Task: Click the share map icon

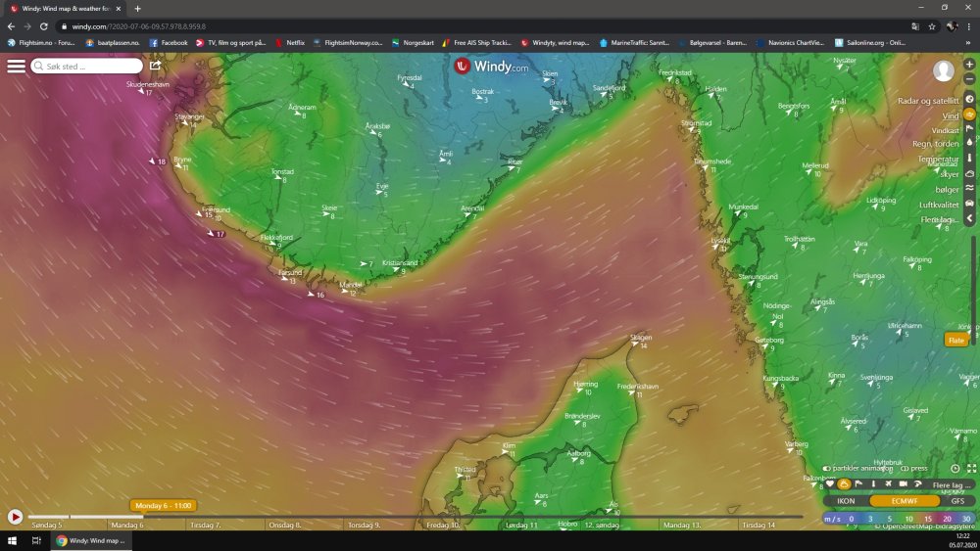Action: [156, 65]
